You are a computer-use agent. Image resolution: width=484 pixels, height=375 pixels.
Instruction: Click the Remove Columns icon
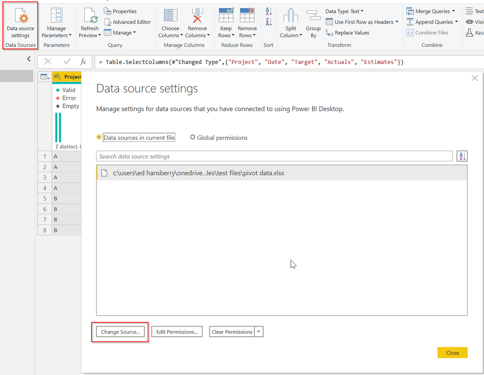click(x=197, y=15)
